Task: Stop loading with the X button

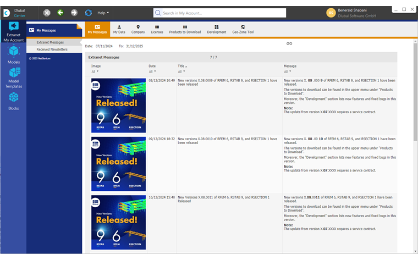Action: tap(47, 13)
